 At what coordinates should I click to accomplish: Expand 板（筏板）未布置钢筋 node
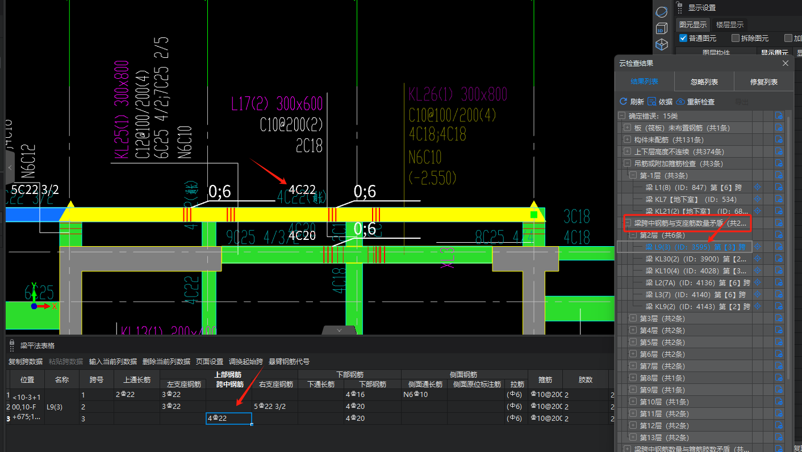coord(627,128)
